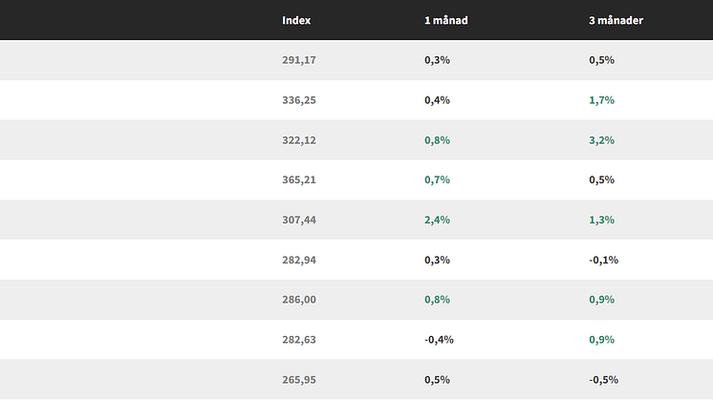Select the index value 291,17

299,60
